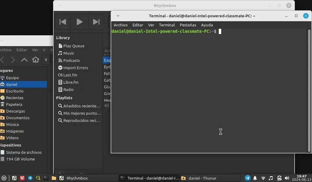312x182 pixels.
Task: Open Play Queue in Rhythmbox library
Action: tap(74, 46)
